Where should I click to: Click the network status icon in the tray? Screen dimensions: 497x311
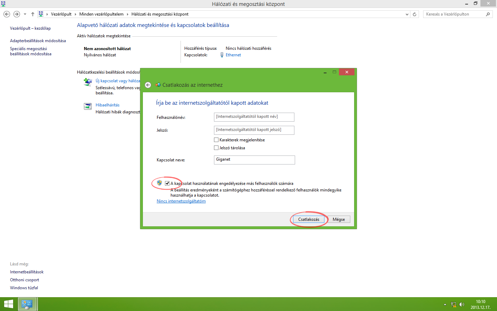[453, 304]
